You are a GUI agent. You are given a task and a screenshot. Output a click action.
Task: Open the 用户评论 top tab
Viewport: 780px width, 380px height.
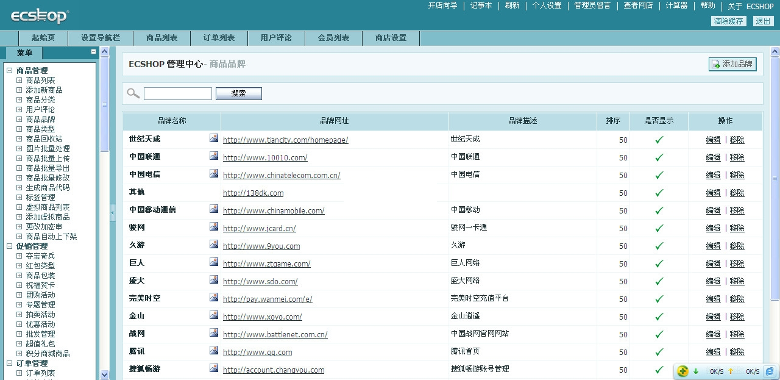point(277,38)
